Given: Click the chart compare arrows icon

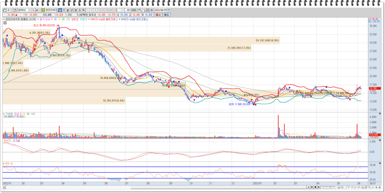Looking at the screenshot, I should [x=140, y=10].
